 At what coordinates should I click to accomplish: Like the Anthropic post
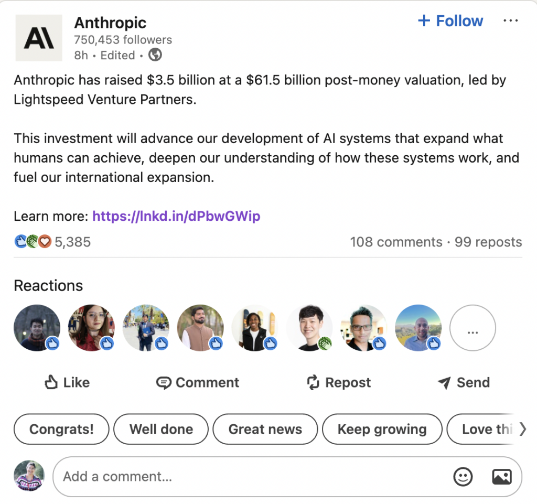67,383
